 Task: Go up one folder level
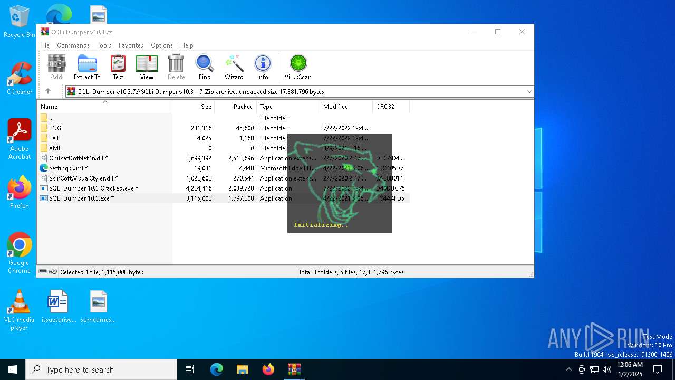click(48, 91)
